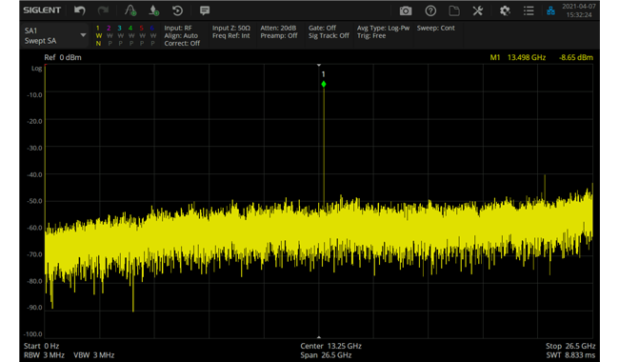Click the redo arrow icon

coord(104,10)
